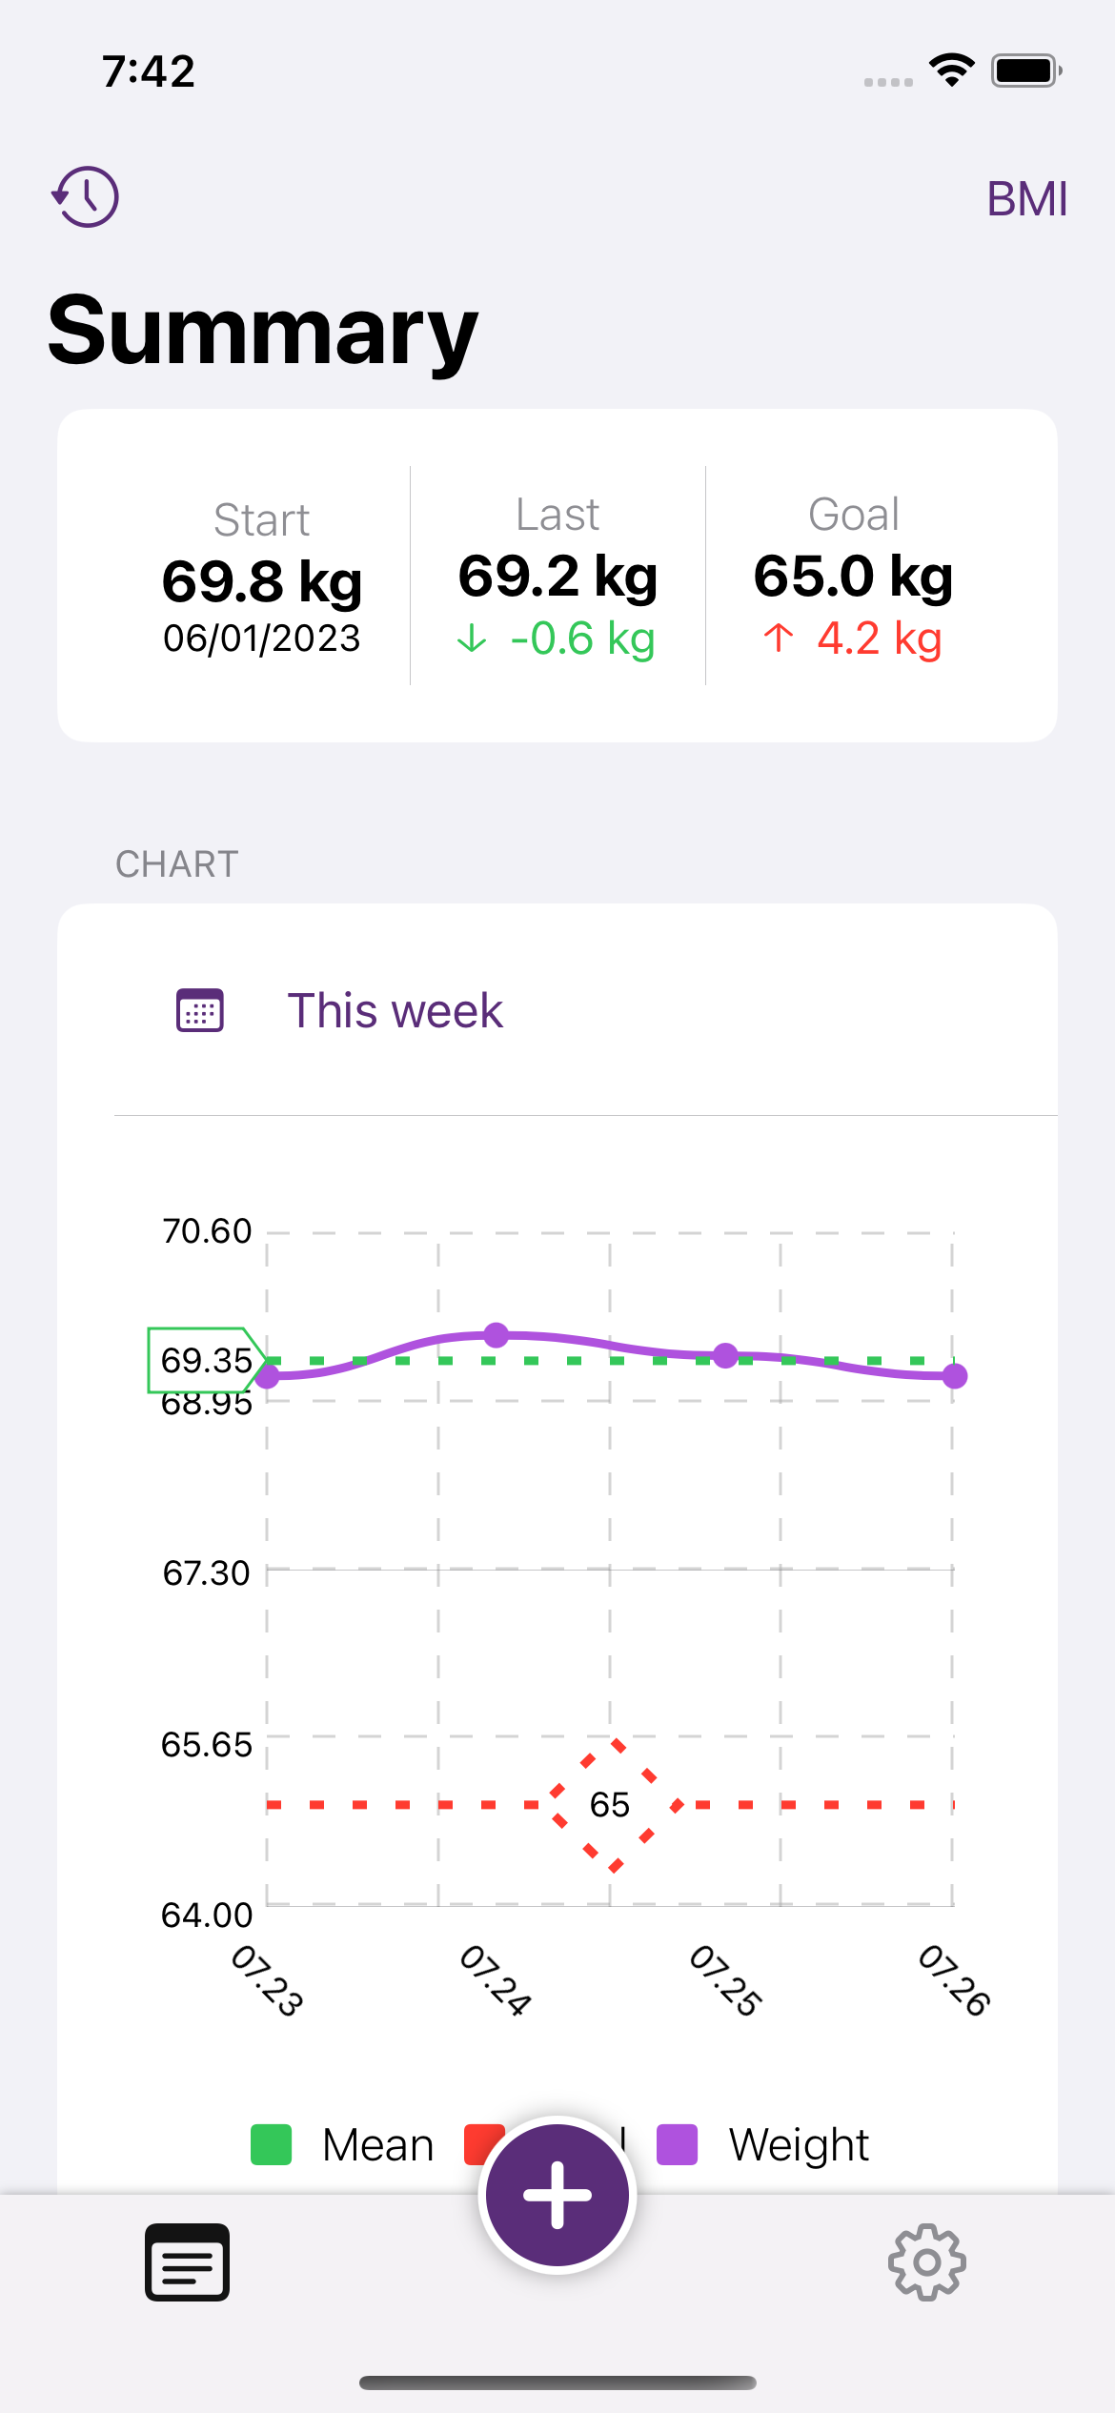Open the BMI view
This screenshot has width=1115, height=2413.
[1025, 197]
